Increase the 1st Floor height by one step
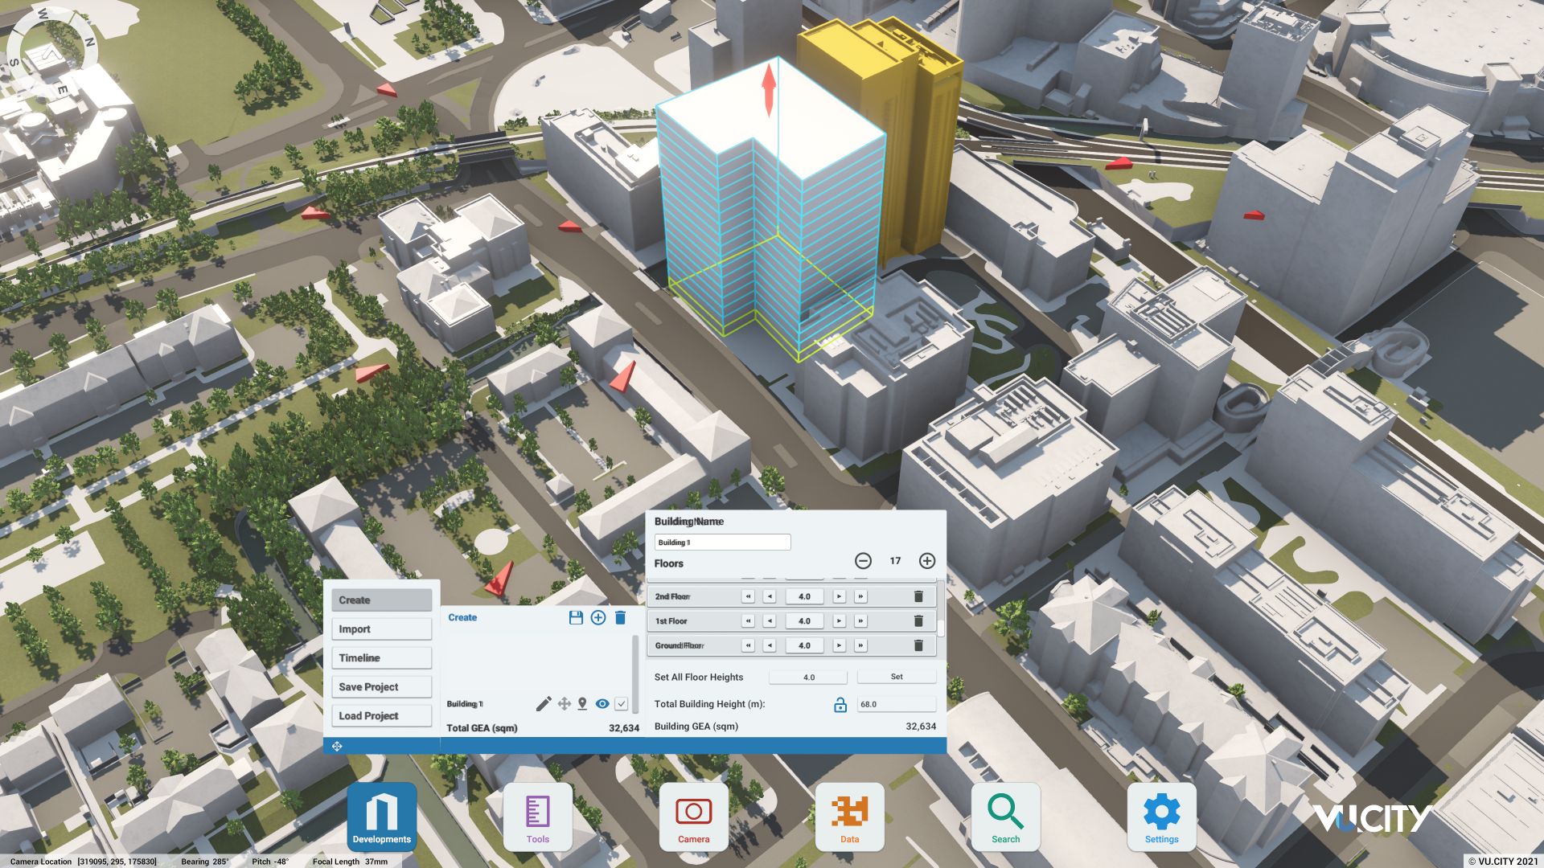1544x868 pixels. (839, 621)
